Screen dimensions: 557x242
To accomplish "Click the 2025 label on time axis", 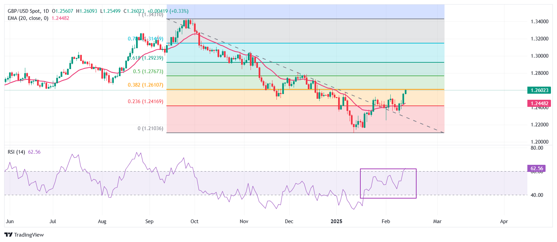I will (336, 221).
